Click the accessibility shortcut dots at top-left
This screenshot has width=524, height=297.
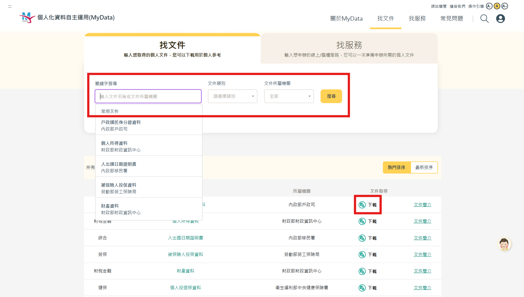pyautogui.click(x=10, y=6)
